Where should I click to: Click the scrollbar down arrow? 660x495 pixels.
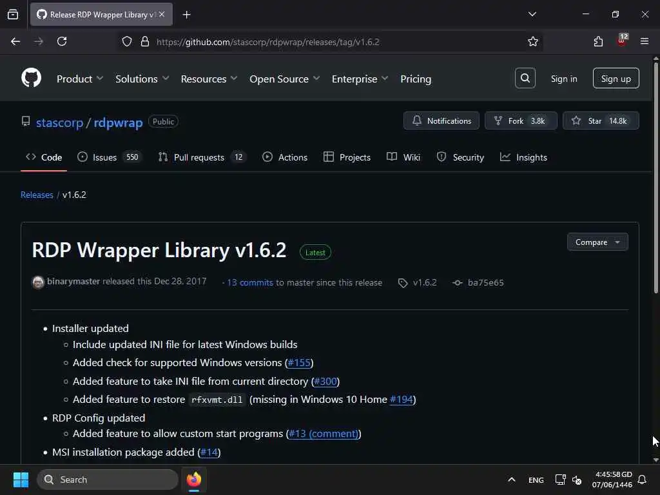click(655, 460)
